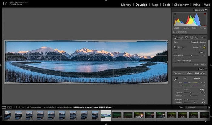The image size is (212, 125).
Task: Open the Print module
Action: point(197,5)
